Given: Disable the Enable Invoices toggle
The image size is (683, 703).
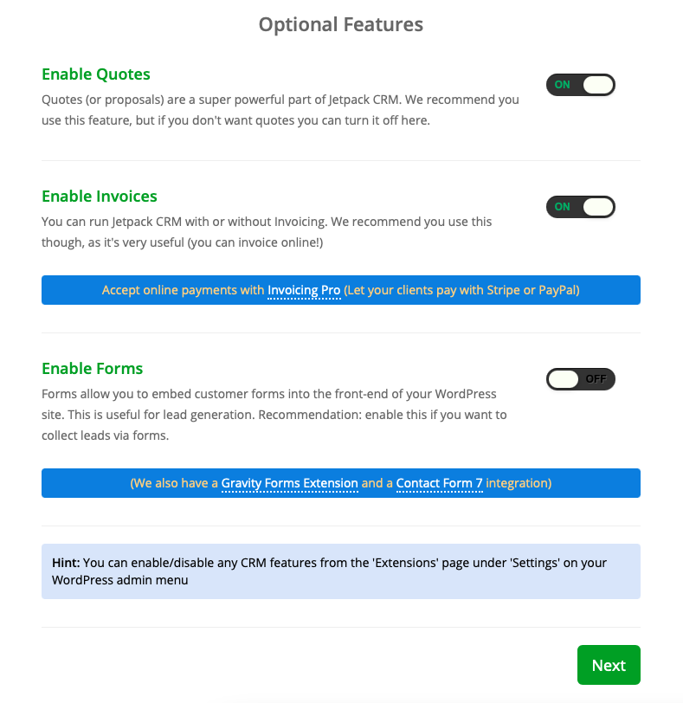Looking at the screenshot, I should point(580,207).
